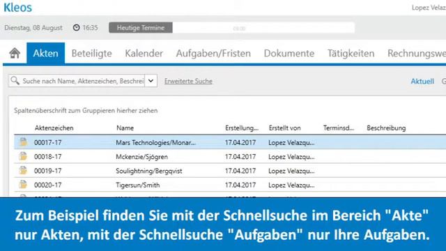Click the today's appointments timeline bar
This screenshot has height=251, width=446.
263,28
